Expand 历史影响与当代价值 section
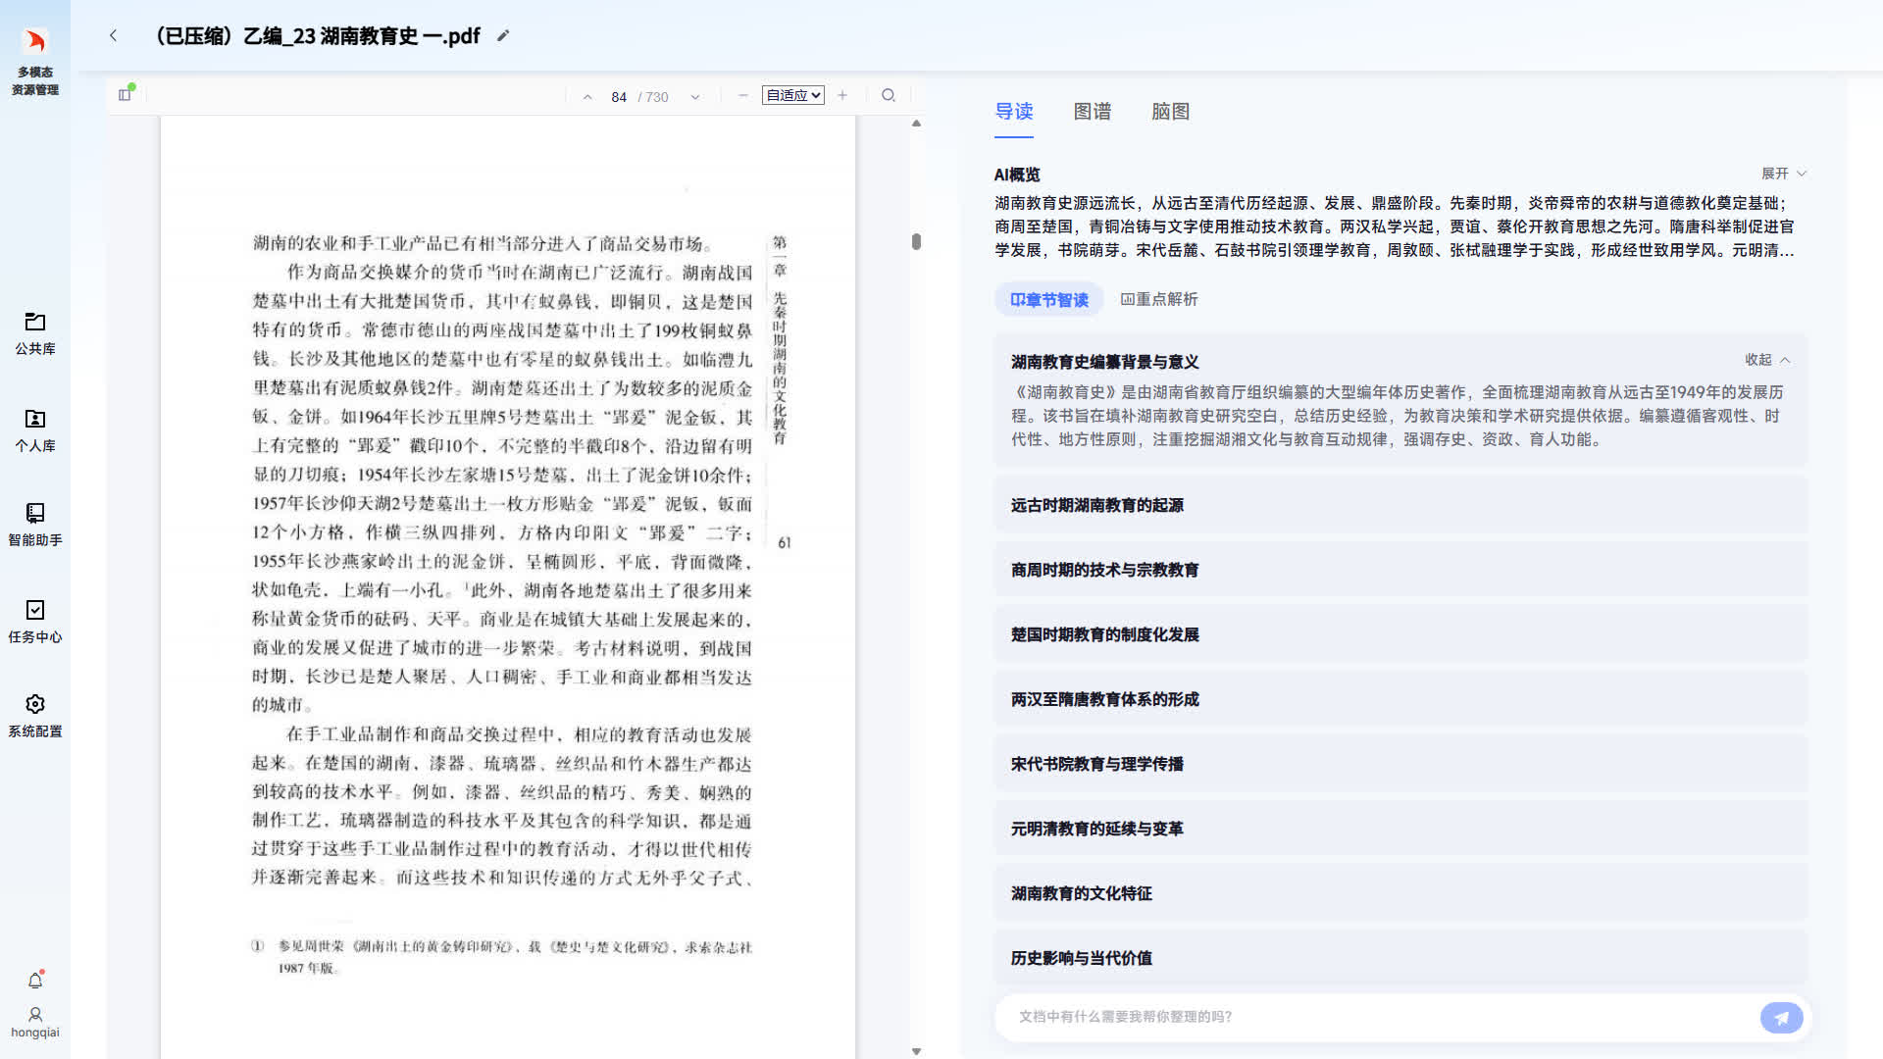Image resolution: width=1883 pixels, height=1059 pixels. pos(1400,958)
